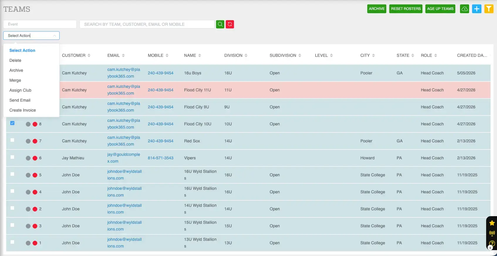Pick the Select Action placeholder option
The image size is (497, 256).
pos(31,50)
